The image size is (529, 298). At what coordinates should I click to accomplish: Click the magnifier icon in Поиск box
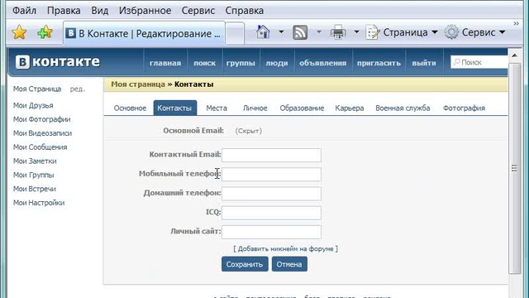coord(456,62)
